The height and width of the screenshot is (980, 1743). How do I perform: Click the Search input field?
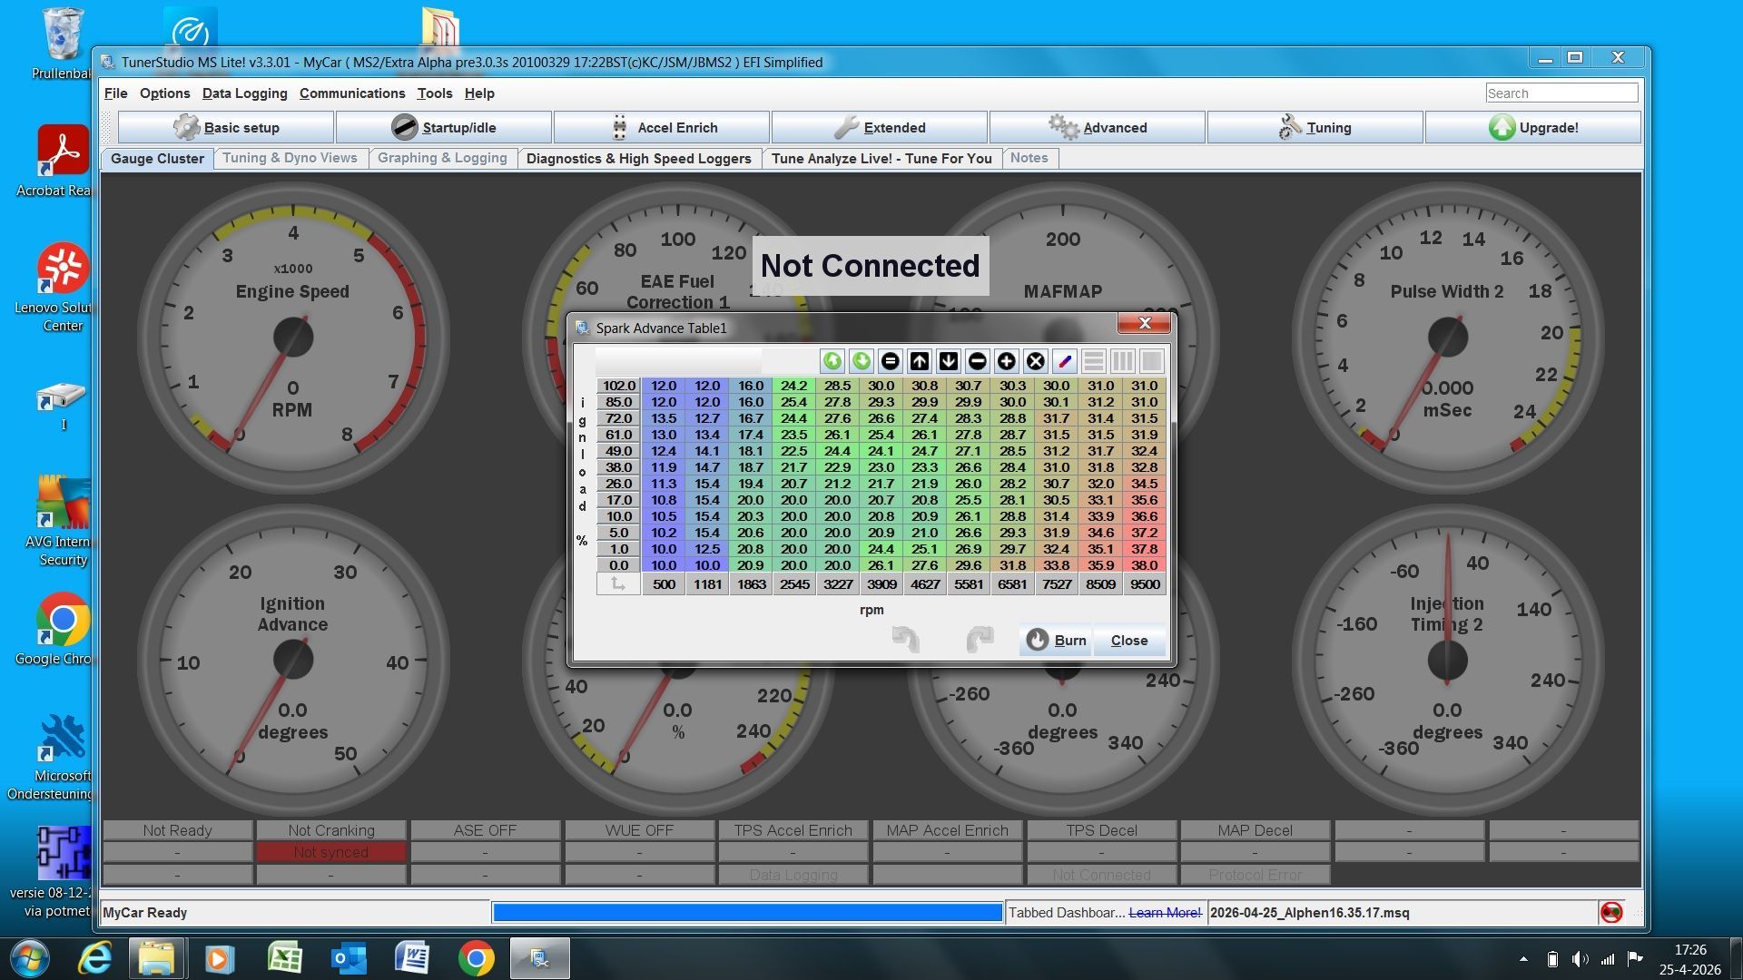pos(1561,93)
